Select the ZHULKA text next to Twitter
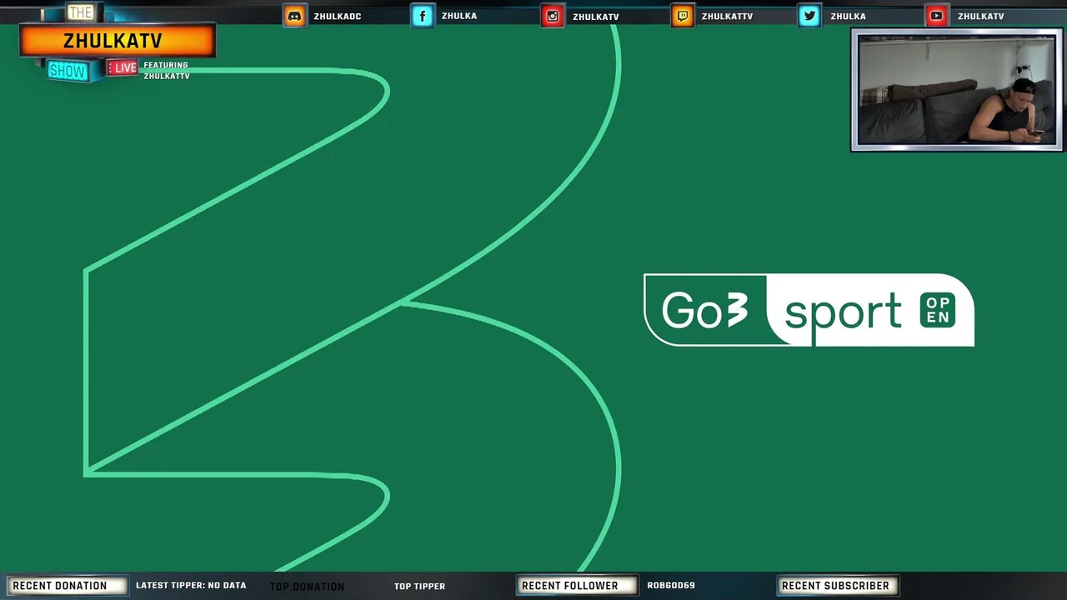This screenshot has width=1067, height=600. pyautogui.click(x=848, y=17)
